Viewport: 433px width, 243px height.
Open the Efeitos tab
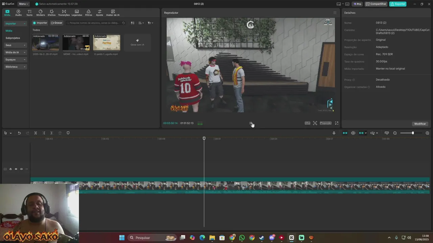click(51, 13)
